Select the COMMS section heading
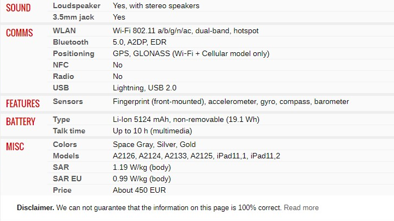394x221 pixels. coord(20,33)
